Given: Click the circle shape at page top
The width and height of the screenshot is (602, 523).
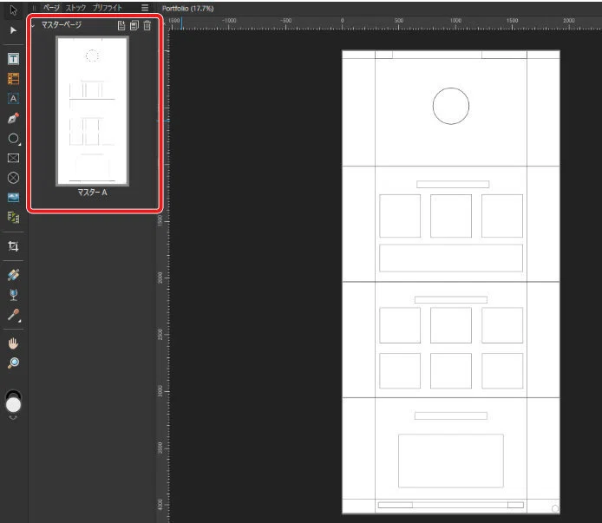Looking at the screenshot, I should coord(451,106).
